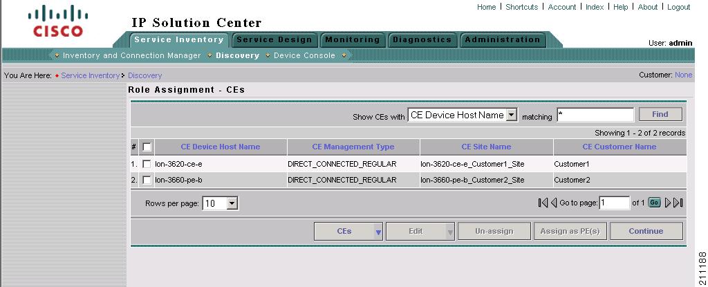Open the Home link
Image resolution: width=708 pixels, height=287 pixels.
[486, 7]
